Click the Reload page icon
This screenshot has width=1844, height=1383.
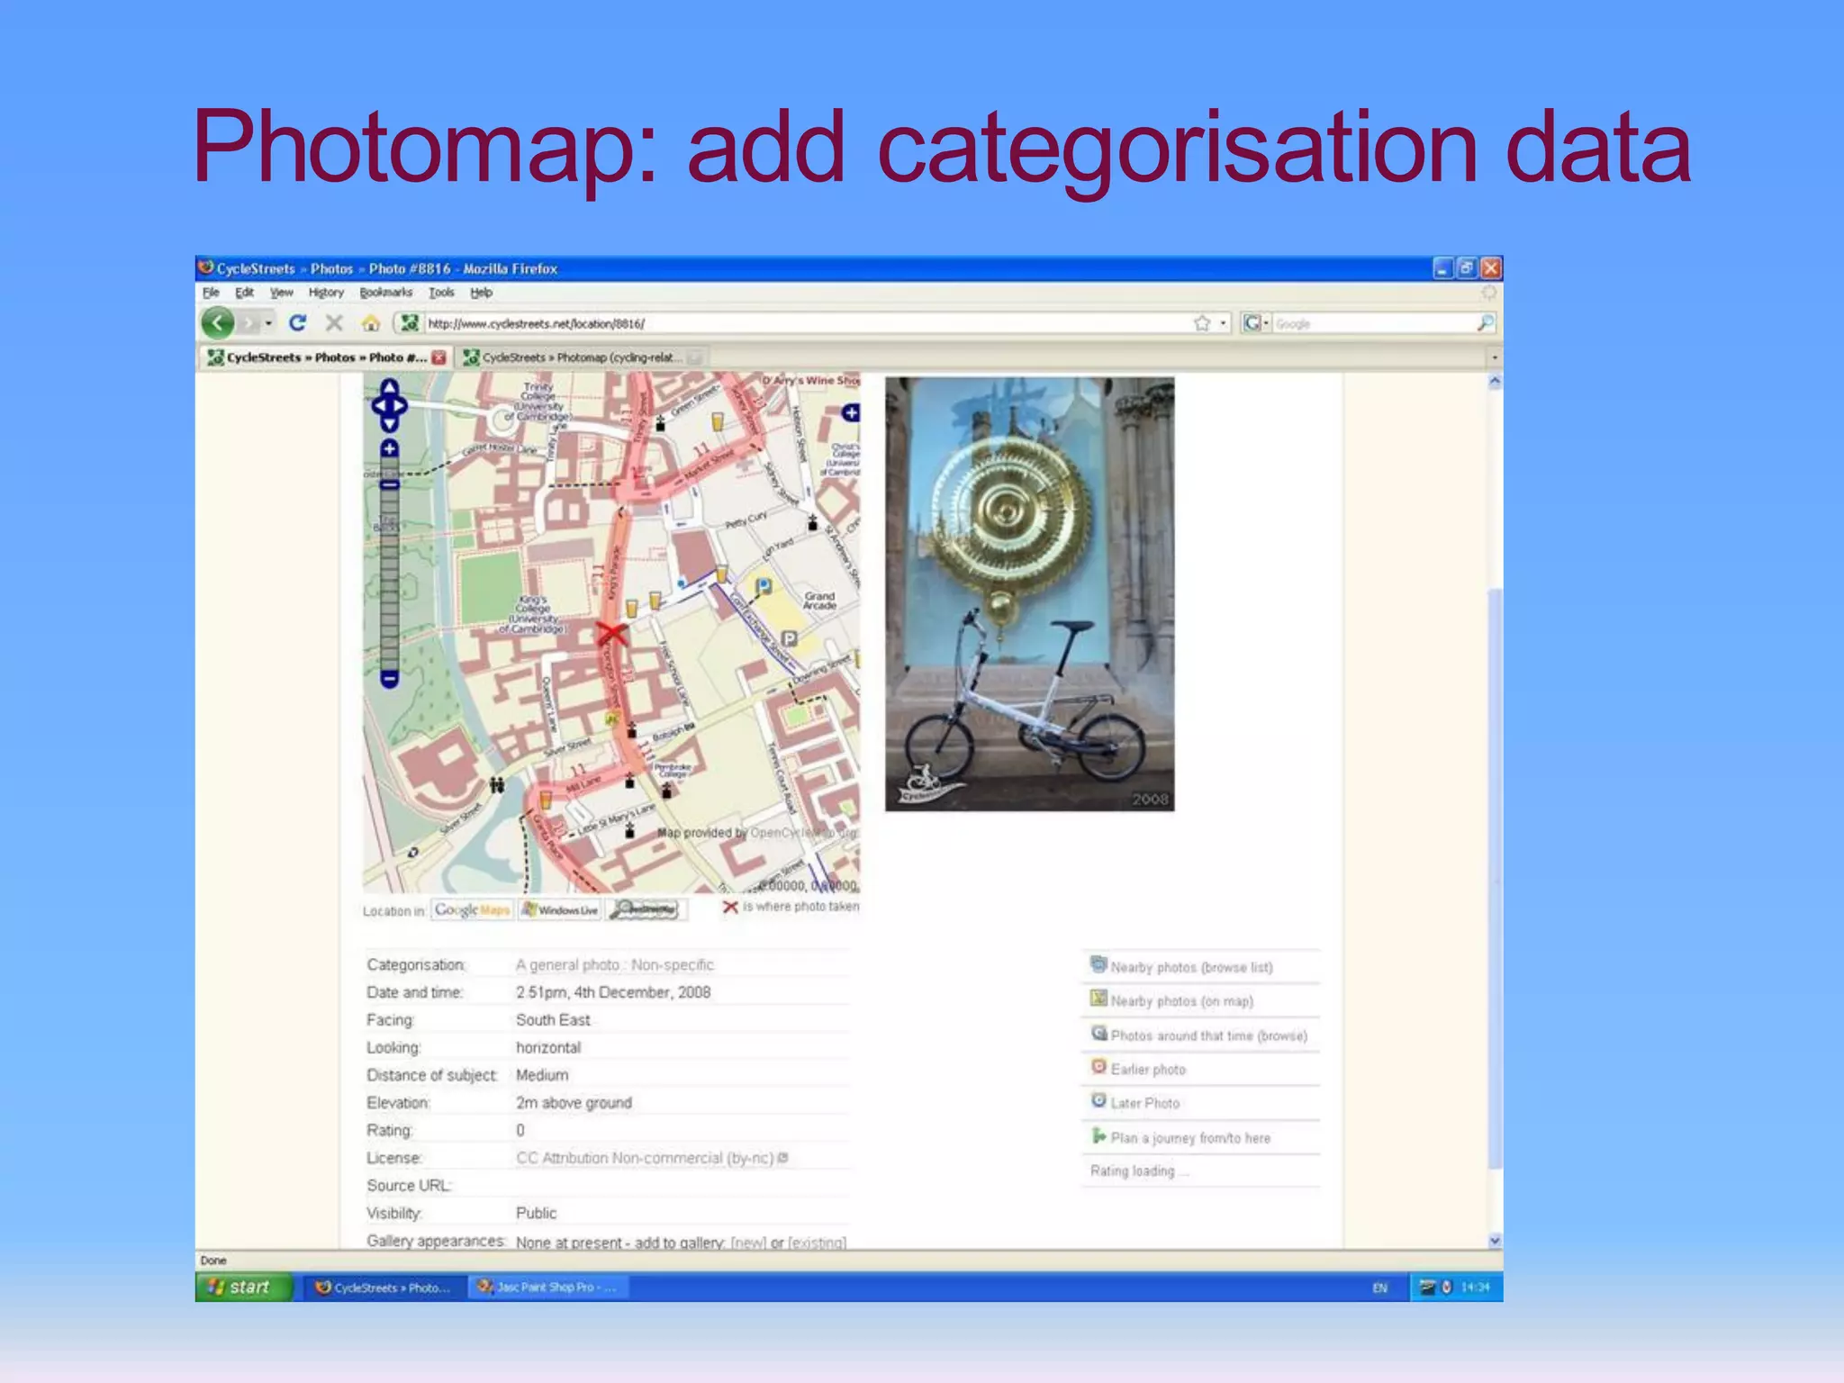click(x=297, y=322)
